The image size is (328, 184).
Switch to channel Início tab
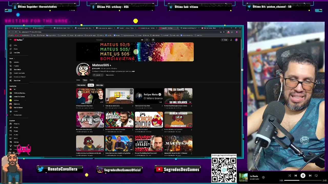(78, 80)
